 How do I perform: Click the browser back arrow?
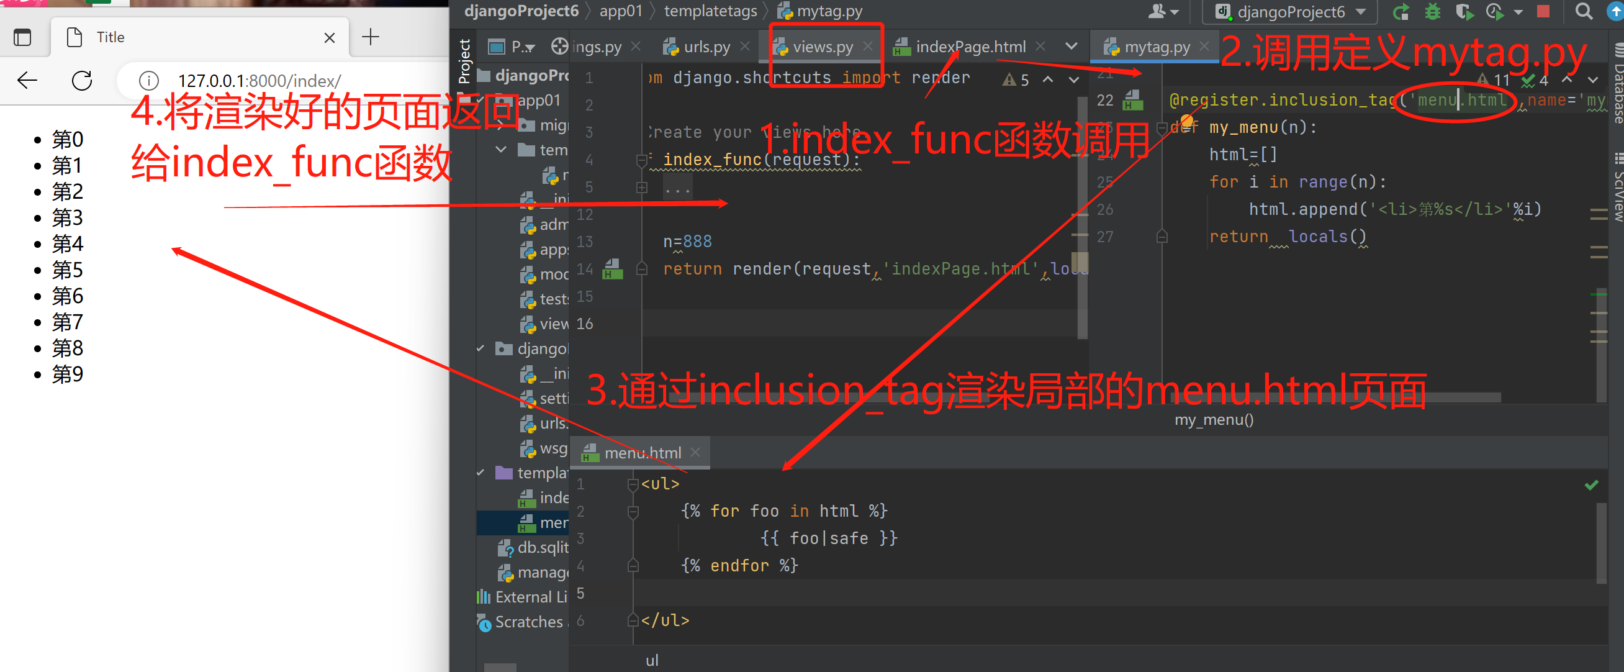(27, 81)
